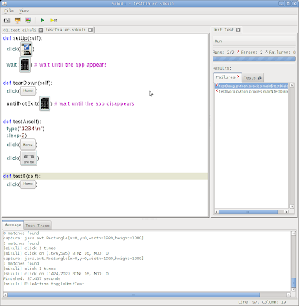
Task: Click the 'def testA(self):' line
Action: click(22, 122)
